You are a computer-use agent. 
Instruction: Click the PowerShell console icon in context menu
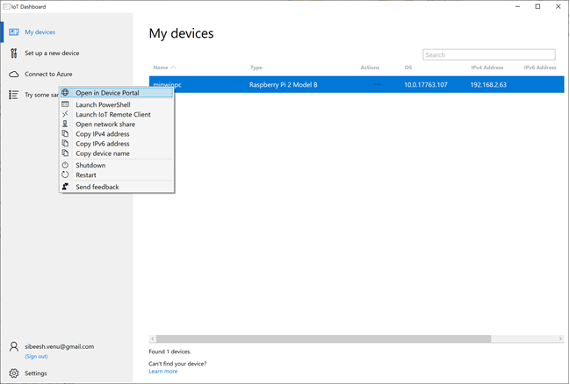65,104
